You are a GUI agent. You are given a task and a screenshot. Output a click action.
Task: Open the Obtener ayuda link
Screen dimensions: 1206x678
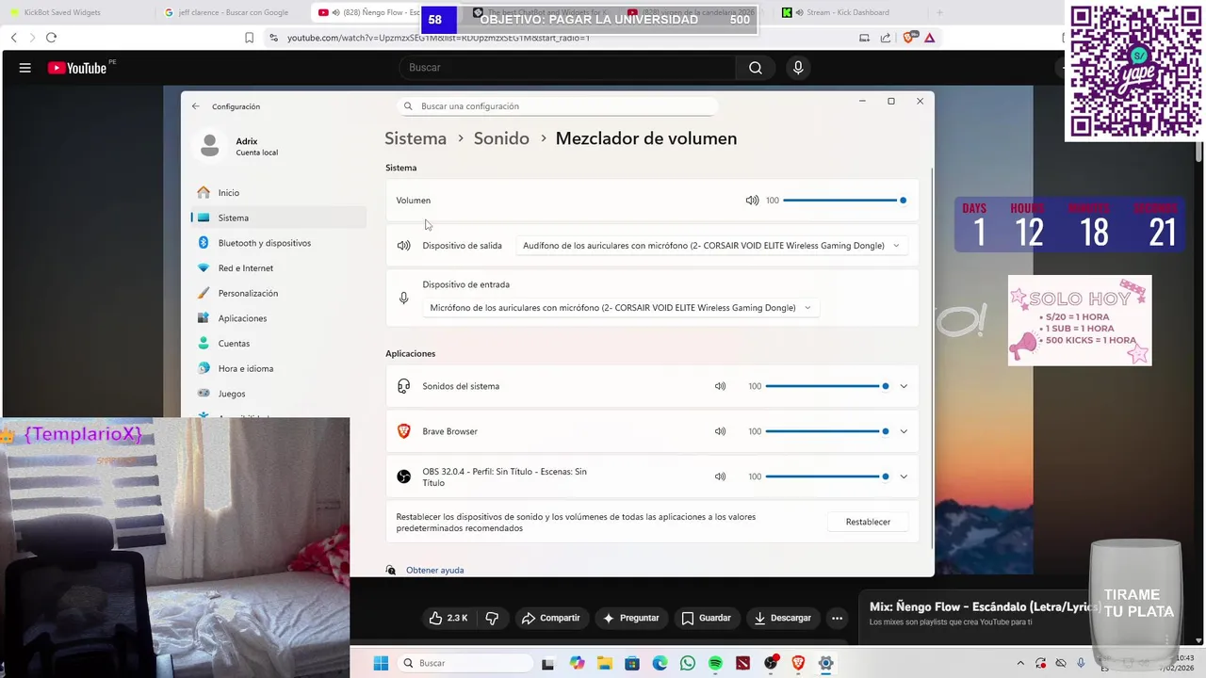[x=434, y=571]
